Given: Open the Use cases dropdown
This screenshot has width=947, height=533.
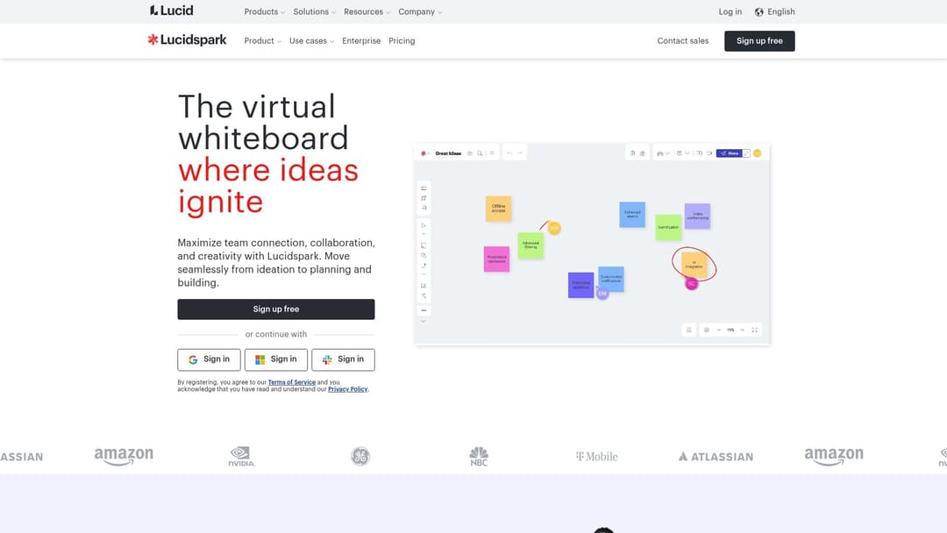Looking at the screenshot, I should [311, 41].
